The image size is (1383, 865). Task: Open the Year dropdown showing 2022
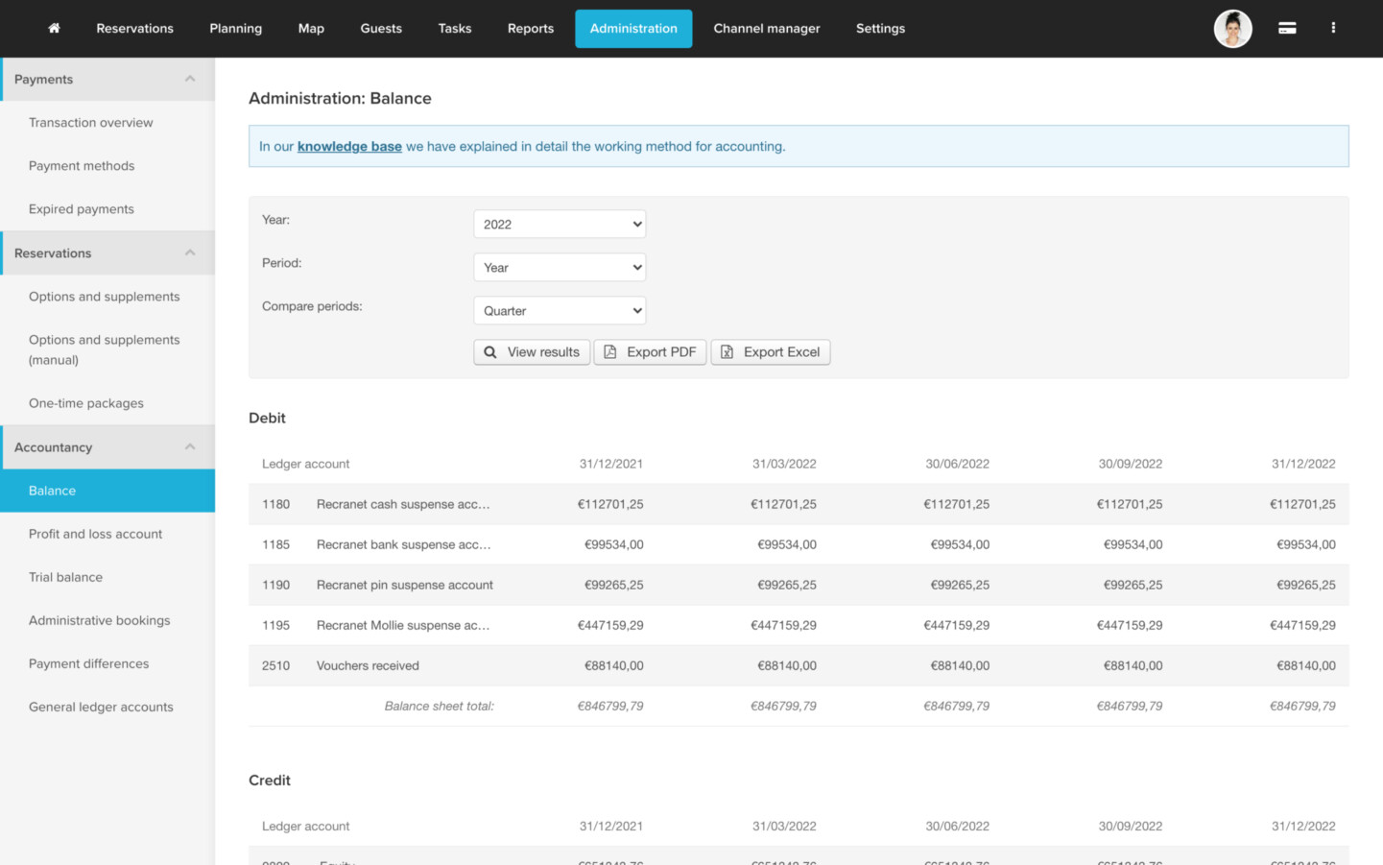(x=560, y=225)
